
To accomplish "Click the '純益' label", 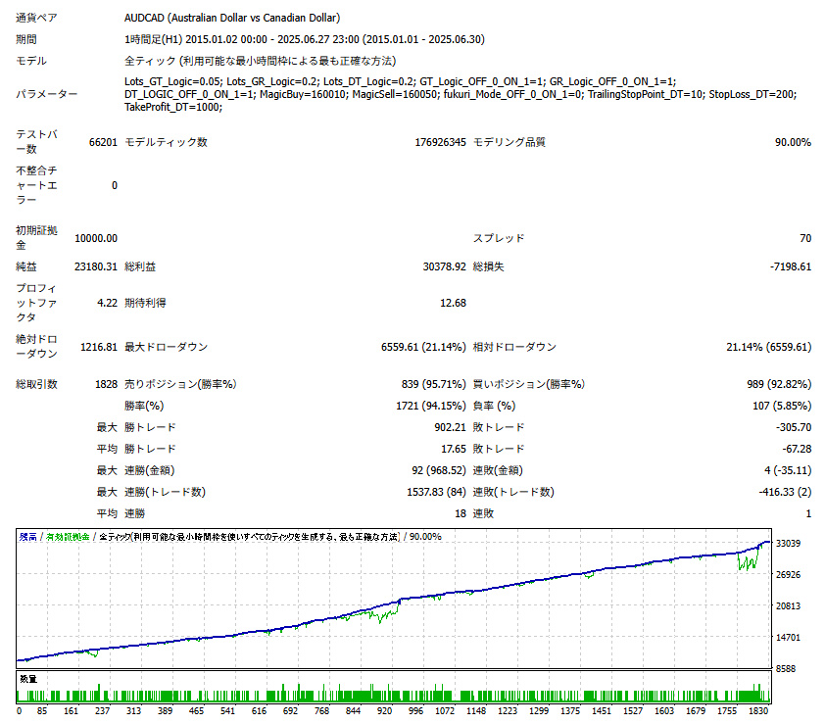I will pyautogui.click(x=26, y=266).
